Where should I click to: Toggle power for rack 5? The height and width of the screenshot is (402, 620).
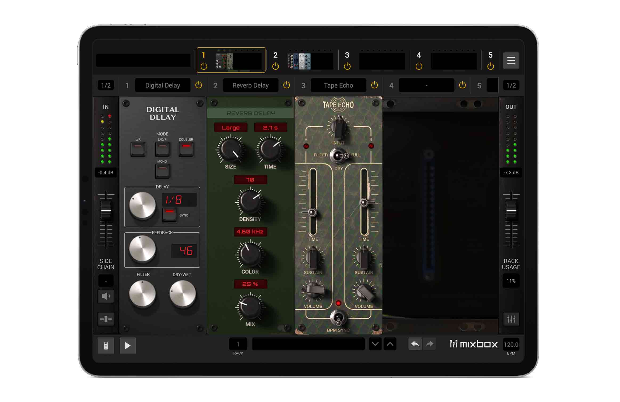tap(491, 66)
